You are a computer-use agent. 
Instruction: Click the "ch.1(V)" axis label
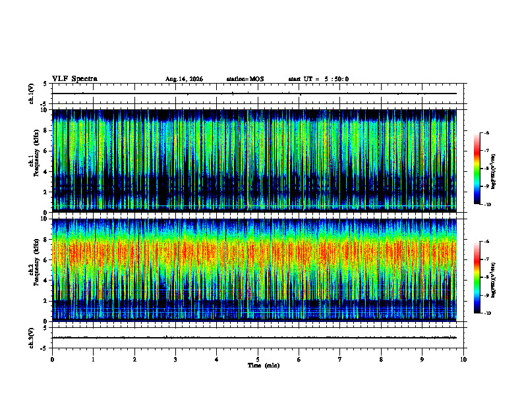click(32, 94)
